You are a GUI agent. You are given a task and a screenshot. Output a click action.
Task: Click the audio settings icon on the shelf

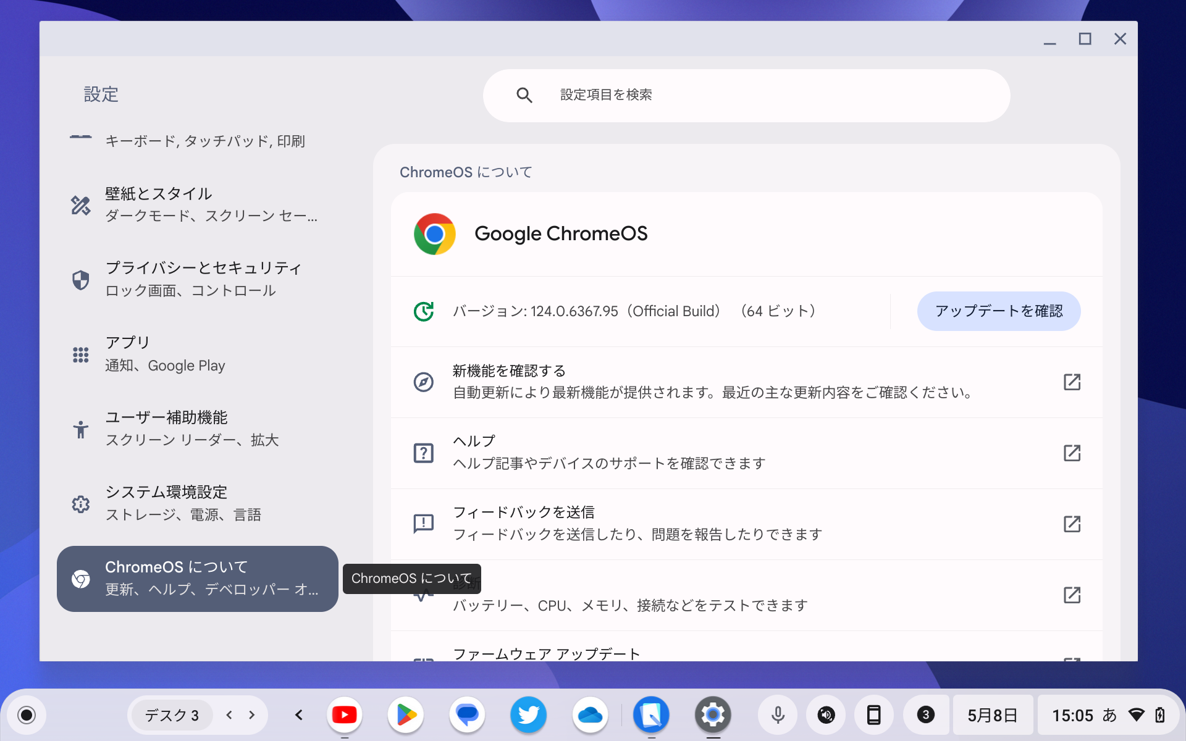(826, 714)
